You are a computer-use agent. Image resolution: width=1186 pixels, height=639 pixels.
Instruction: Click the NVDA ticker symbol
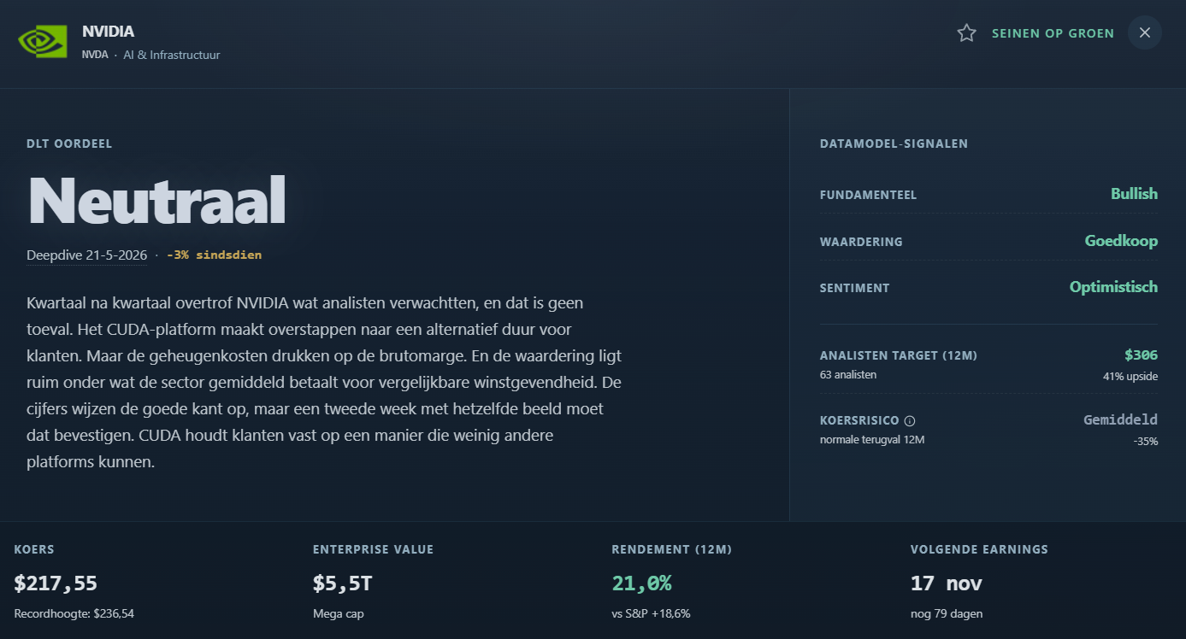(x=95, y=55)
